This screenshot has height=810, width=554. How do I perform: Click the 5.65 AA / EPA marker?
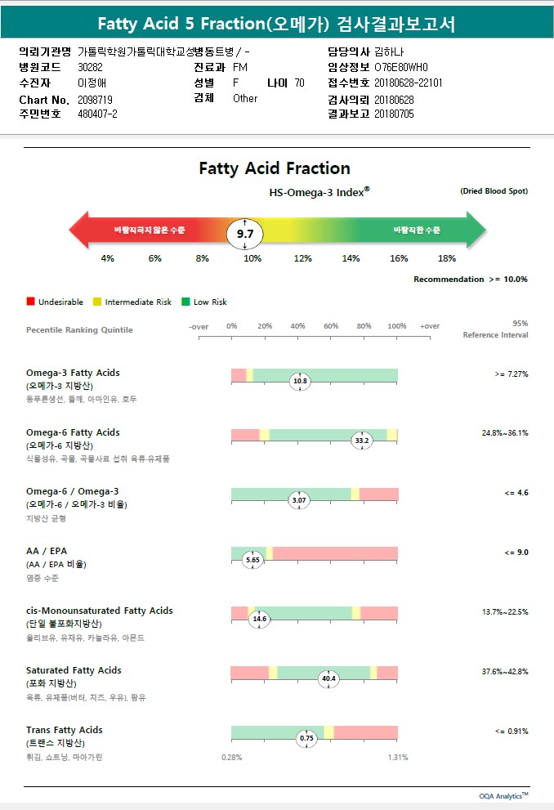[x=254, y=560]
